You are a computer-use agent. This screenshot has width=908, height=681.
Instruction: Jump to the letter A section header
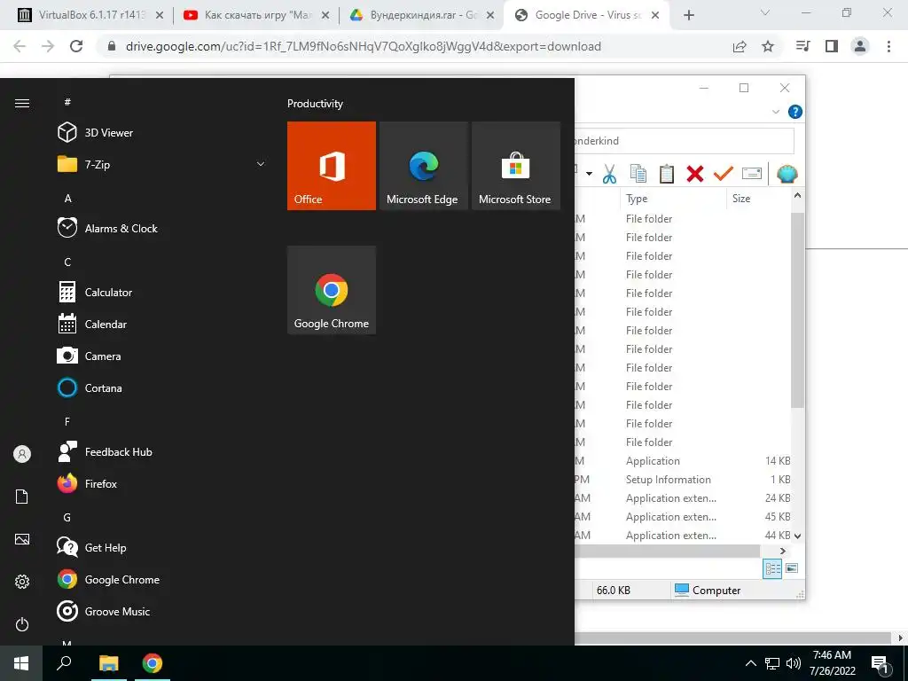click(67, 199)
